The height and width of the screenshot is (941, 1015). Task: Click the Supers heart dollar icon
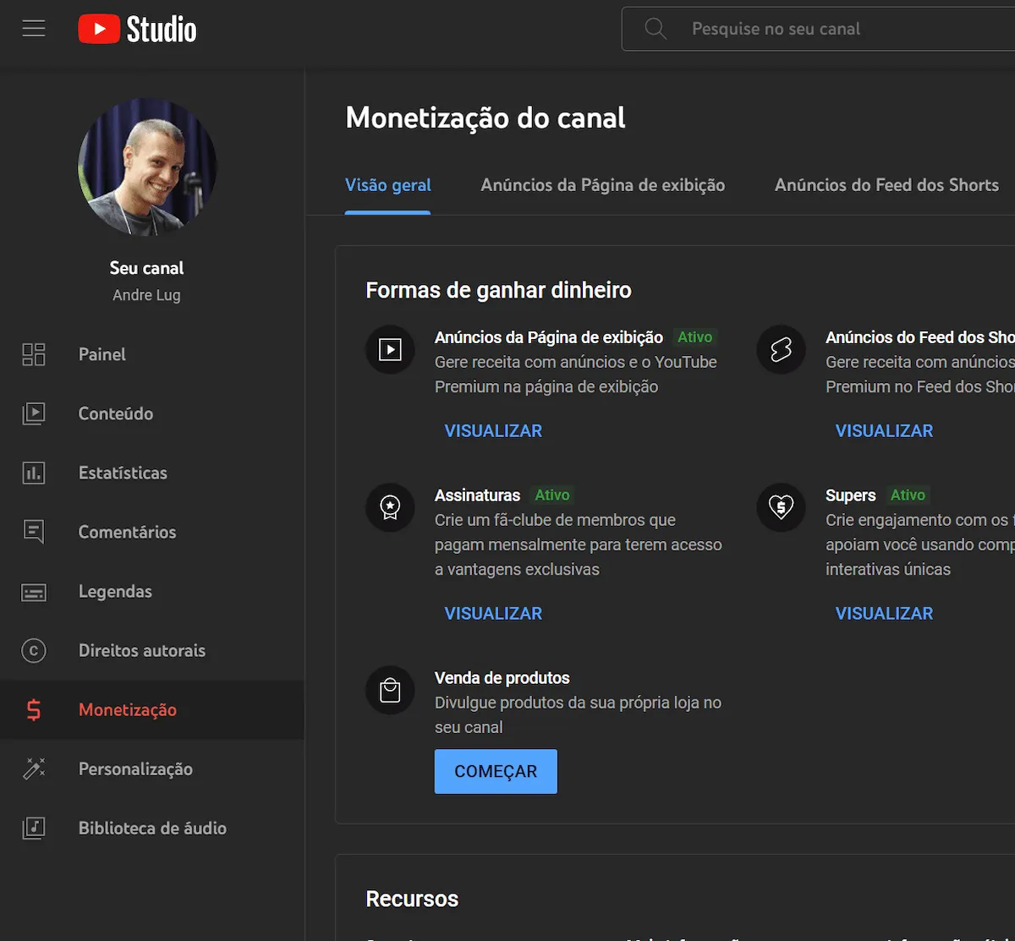pyautogui.click(x=781, y=507)
